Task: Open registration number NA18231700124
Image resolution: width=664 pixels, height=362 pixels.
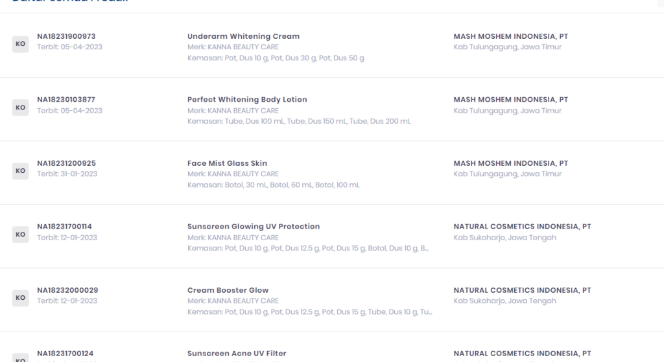Action: [x=65, y=354]
